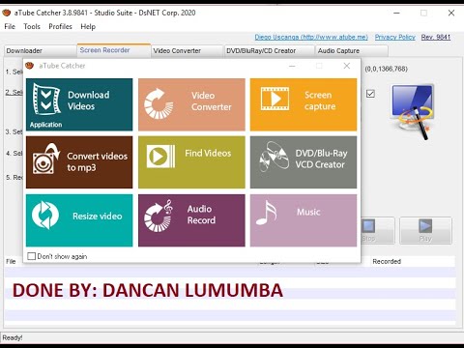This screenshot has width=464, height=348.
Task: Toggle the checkbox beside the monitor icon
Action: point(370,94)
